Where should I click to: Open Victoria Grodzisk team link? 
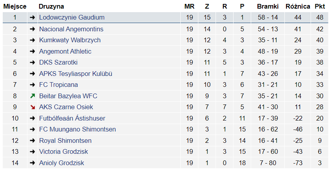point(63,152)
